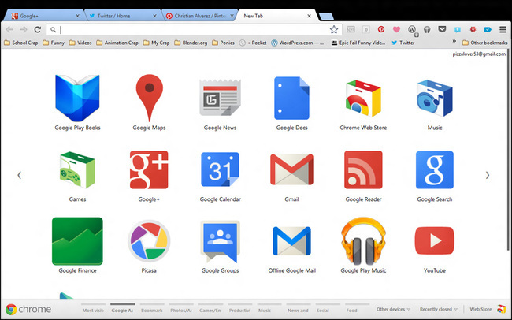Click the blue tag checkmark extension

coord(488,29)
